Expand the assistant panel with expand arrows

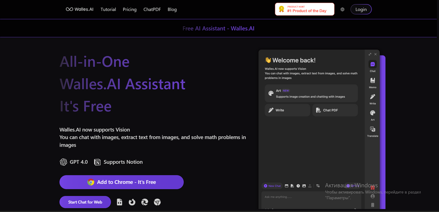tap(370, 54)
